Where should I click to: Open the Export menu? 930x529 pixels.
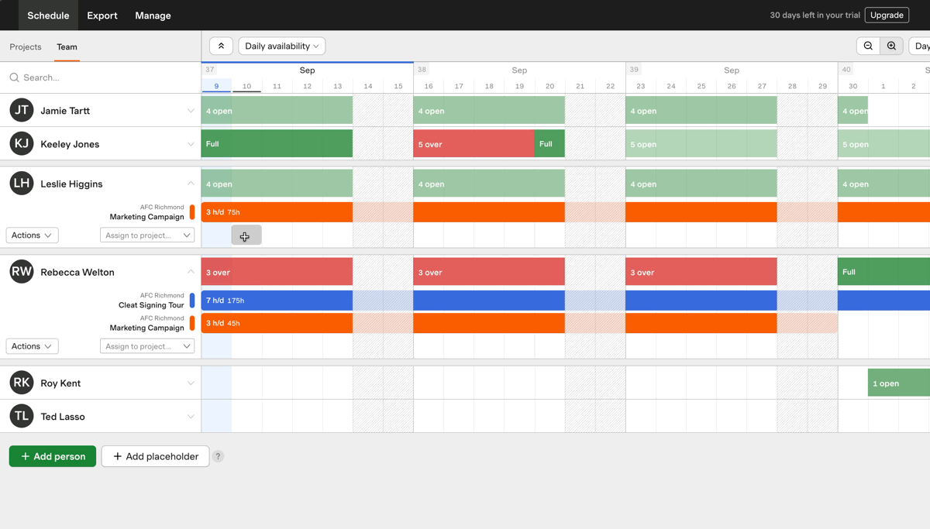[x=102, y=15]
